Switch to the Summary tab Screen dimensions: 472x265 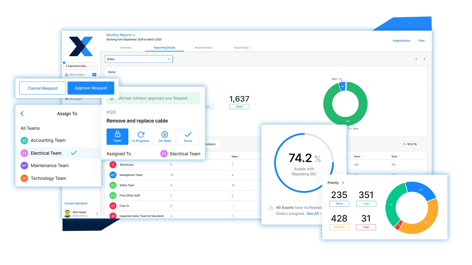tap(126, 48)
